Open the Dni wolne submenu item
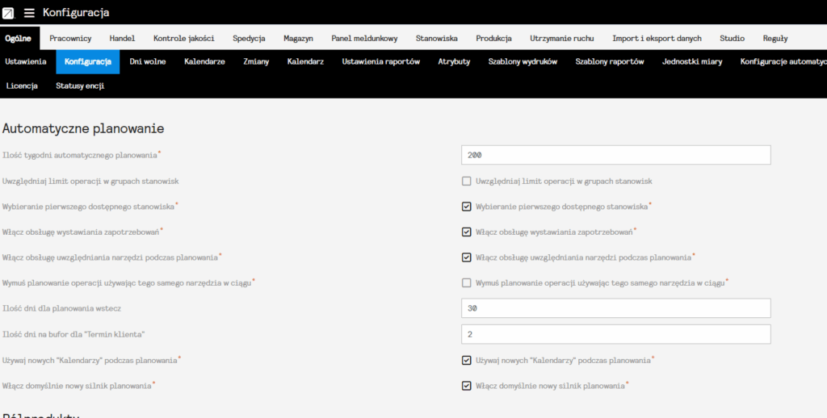Viewport: 827px width, 418px height. click(148, 61)
